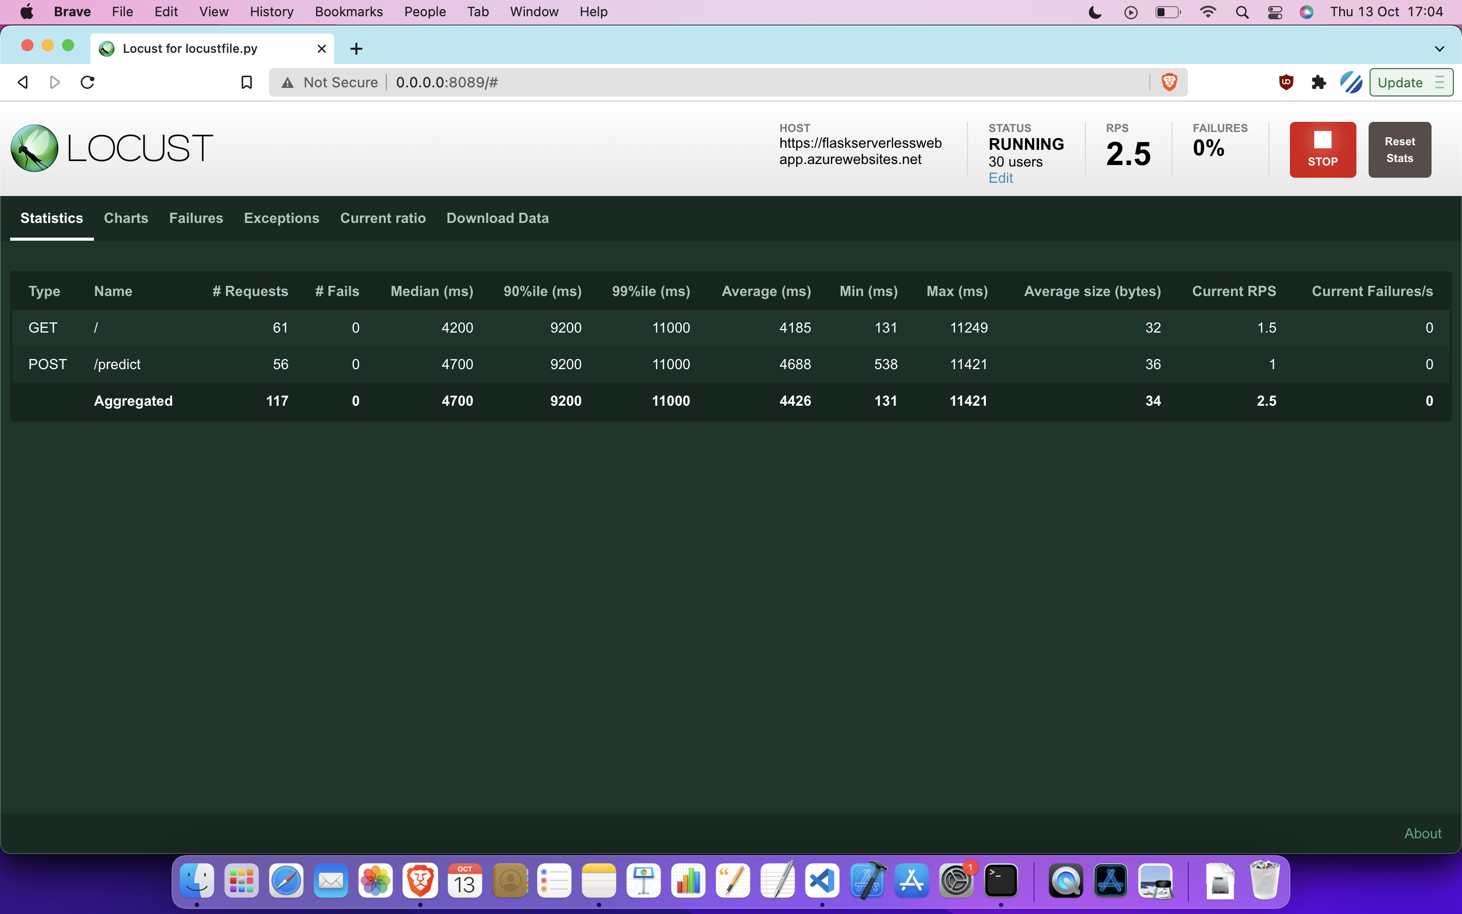Open the Failures tab

(196, 218)
